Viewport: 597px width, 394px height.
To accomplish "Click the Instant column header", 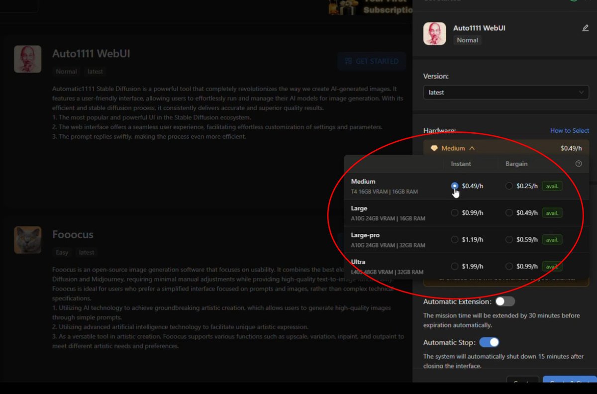I will point(461,164).
